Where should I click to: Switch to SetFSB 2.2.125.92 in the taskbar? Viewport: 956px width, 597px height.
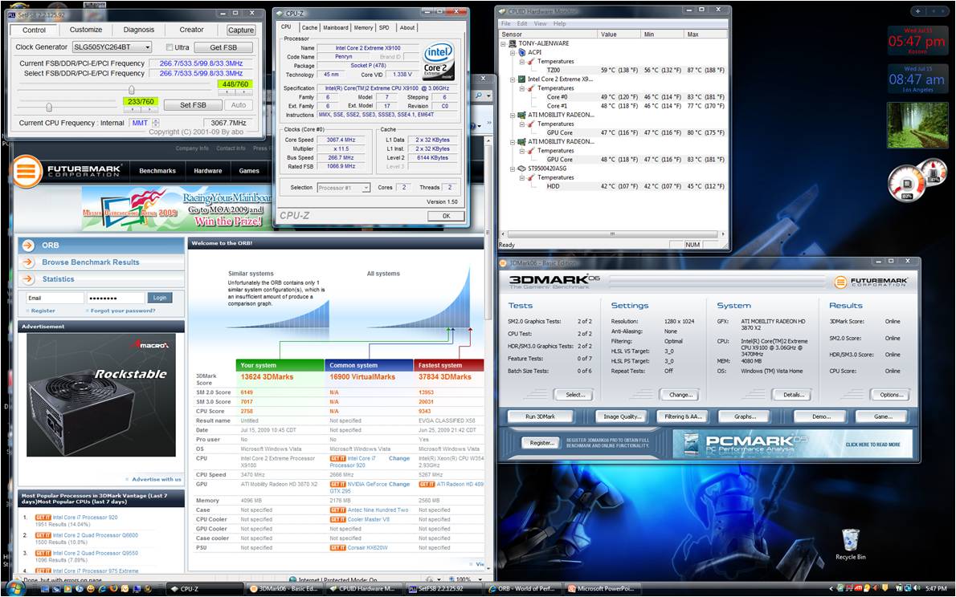point(443,588)
